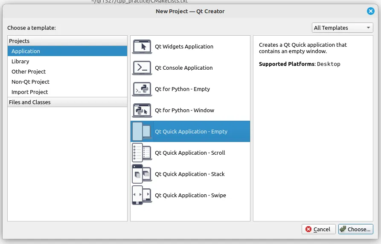Click the Files and Classes header

tap(67, 102)
